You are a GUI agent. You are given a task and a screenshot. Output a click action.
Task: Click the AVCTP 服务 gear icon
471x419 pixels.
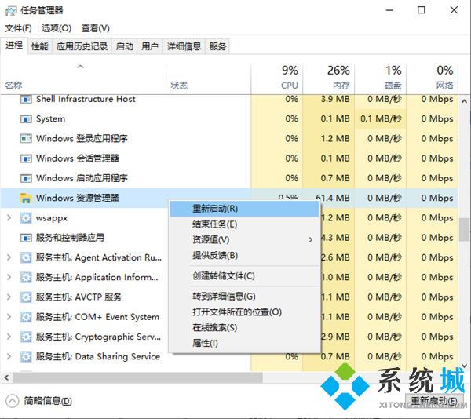tap(26, 297)
